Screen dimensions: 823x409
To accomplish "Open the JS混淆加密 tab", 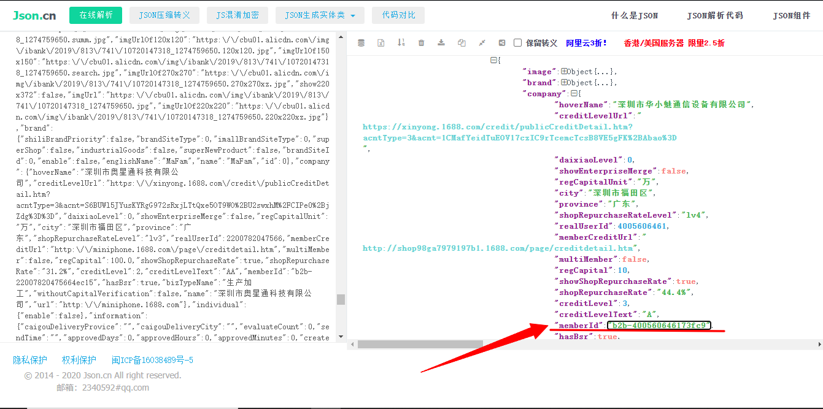I will (238, 15).
